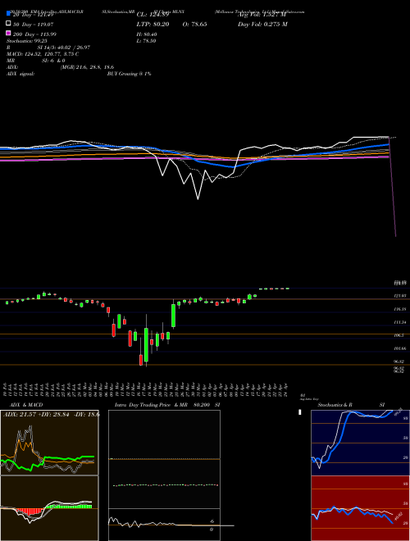This screenshot has height=541, width=410.
Task: Click the tall green candle after the lowest red one
Action: coord(146,344)
